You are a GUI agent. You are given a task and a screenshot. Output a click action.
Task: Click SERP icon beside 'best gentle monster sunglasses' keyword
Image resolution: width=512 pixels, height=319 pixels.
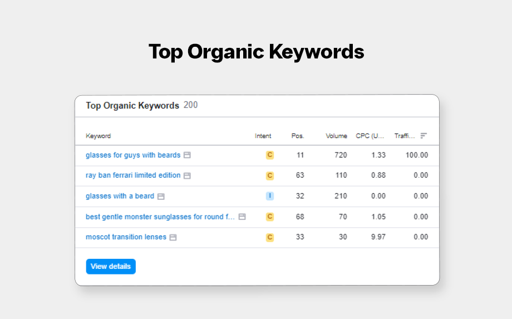point(242,217)
